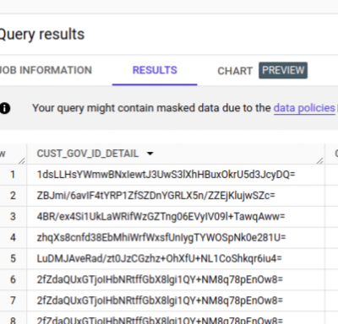Viewport: 338px width, 324px height.
Task: Select cell value starting with 4BR/ex4Si1Uk
Action: (161, 217)
